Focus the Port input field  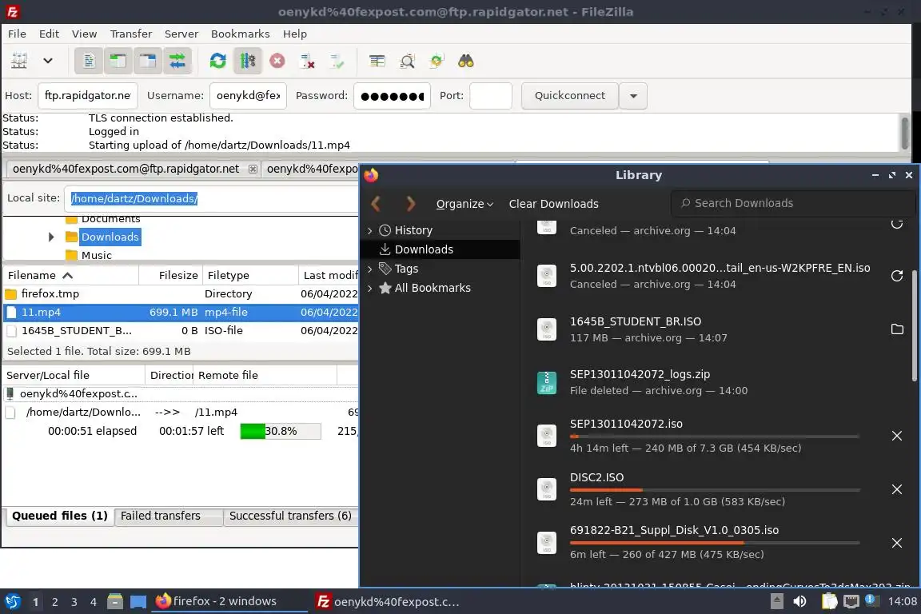491,95
